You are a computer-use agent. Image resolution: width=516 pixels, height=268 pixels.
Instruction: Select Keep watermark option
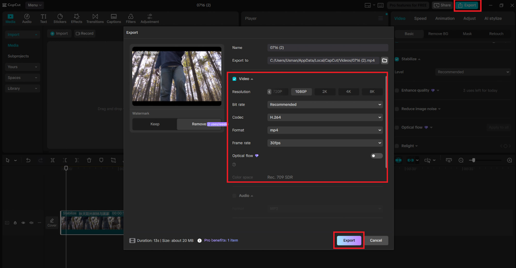pyautogui.click(x=155, y=124)
